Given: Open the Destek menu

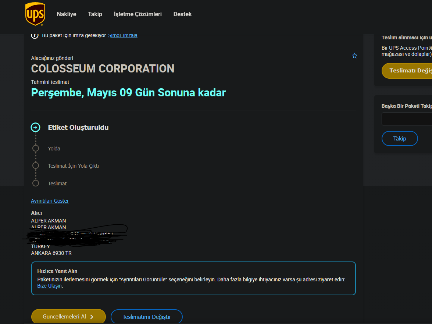Looking at the screenshot, I should coord(182,14).
